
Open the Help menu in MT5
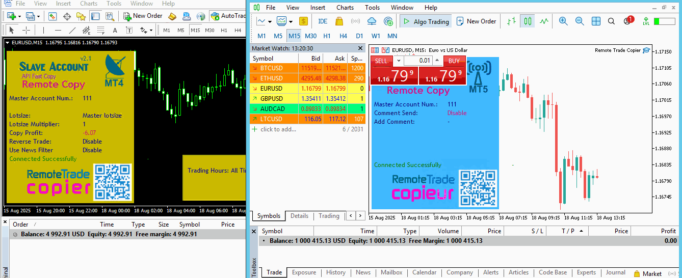(x=431, y=8)
